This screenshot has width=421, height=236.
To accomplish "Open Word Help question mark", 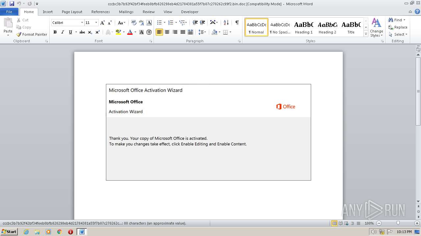I will click(x=417, y=11).
